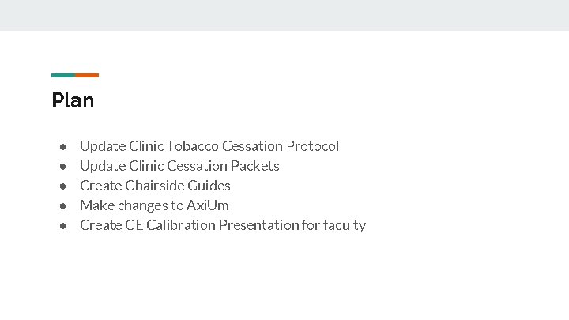This screenshot has width=569, height=320.
Task: Click the teal accent bar segment
Action: pos(63,75)
